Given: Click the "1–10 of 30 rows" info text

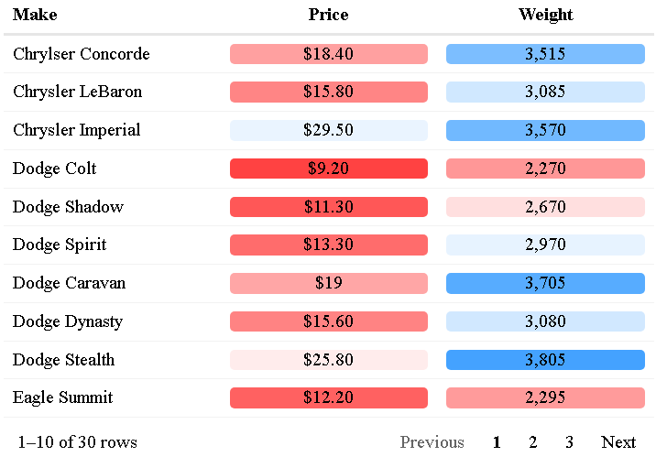Looking at the screenshot, I should (77, 442).
